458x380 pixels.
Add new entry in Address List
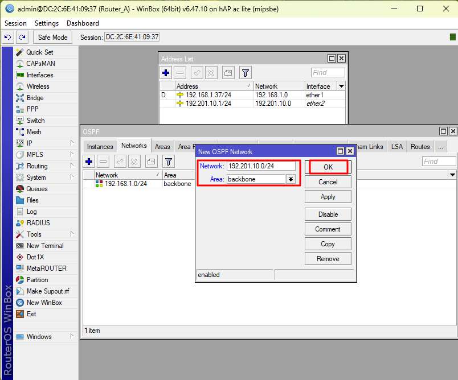coord(166,73)
